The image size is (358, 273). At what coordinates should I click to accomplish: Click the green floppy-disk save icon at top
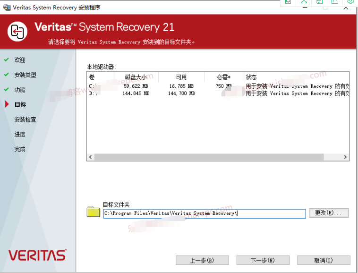click(x=319, y=2)
